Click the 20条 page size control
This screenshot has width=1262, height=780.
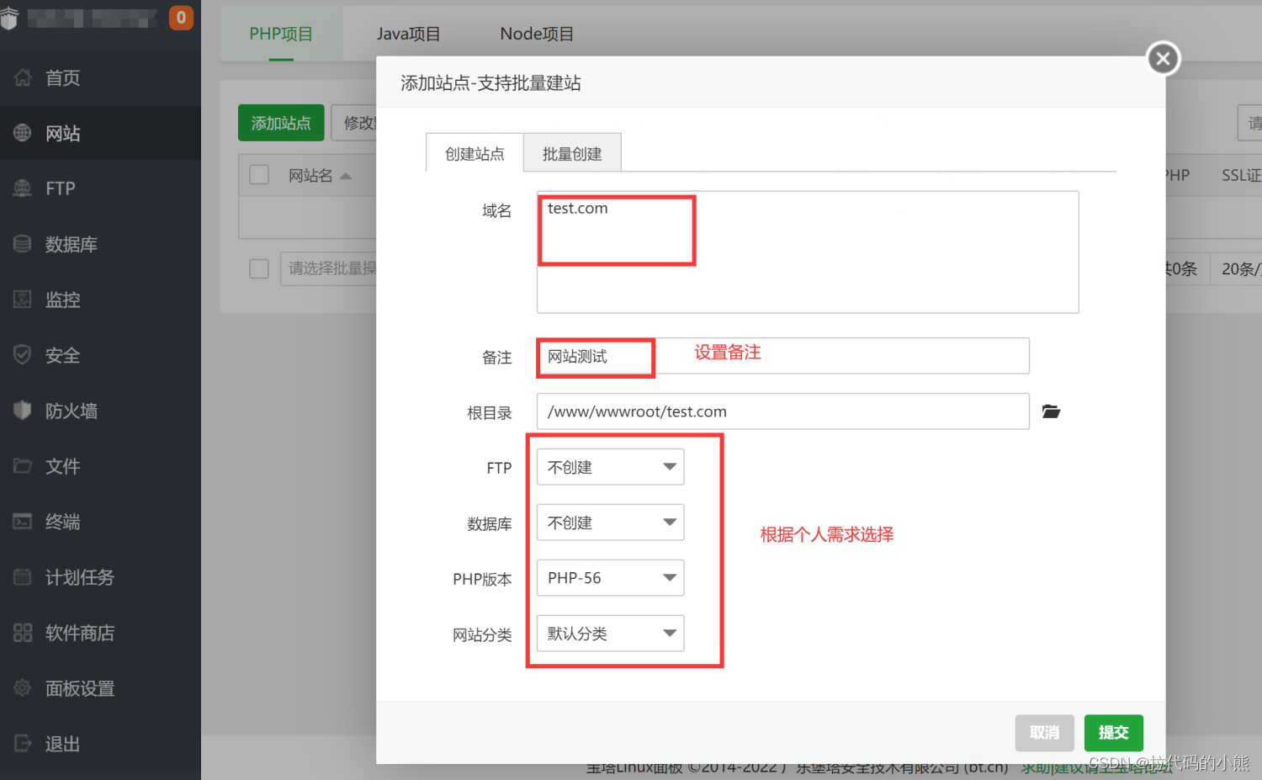[x=1237, y=268]
